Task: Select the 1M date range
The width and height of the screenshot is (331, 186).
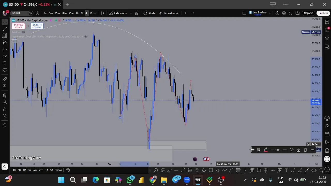Action: click(24, 170)
